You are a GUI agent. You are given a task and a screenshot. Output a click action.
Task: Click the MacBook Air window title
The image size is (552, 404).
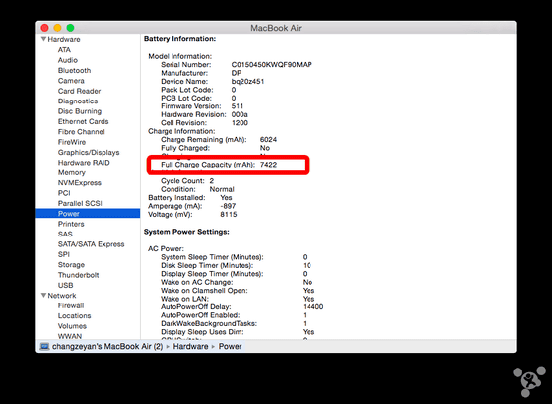click(276, 28)
